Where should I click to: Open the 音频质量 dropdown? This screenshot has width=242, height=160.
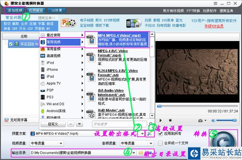point(137,143)
